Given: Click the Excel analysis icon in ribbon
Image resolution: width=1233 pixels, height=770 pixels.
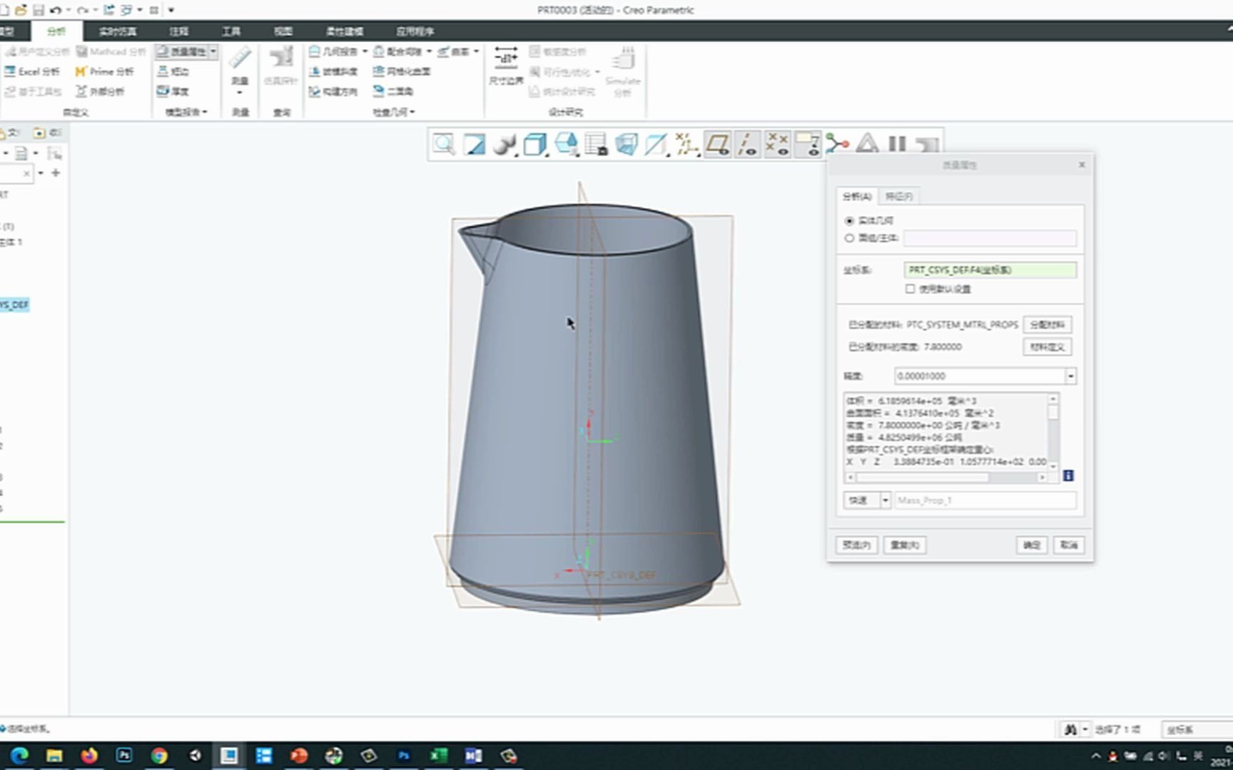Looking at the screenshot, I should point(10,71).
